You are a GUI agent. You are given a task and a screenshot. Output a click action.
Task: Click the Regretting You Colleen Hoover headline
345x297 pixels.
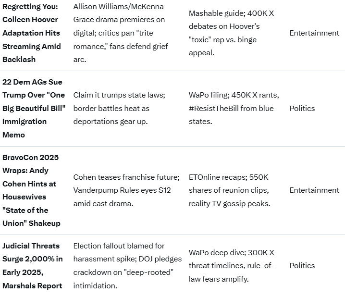pos(32,33)
